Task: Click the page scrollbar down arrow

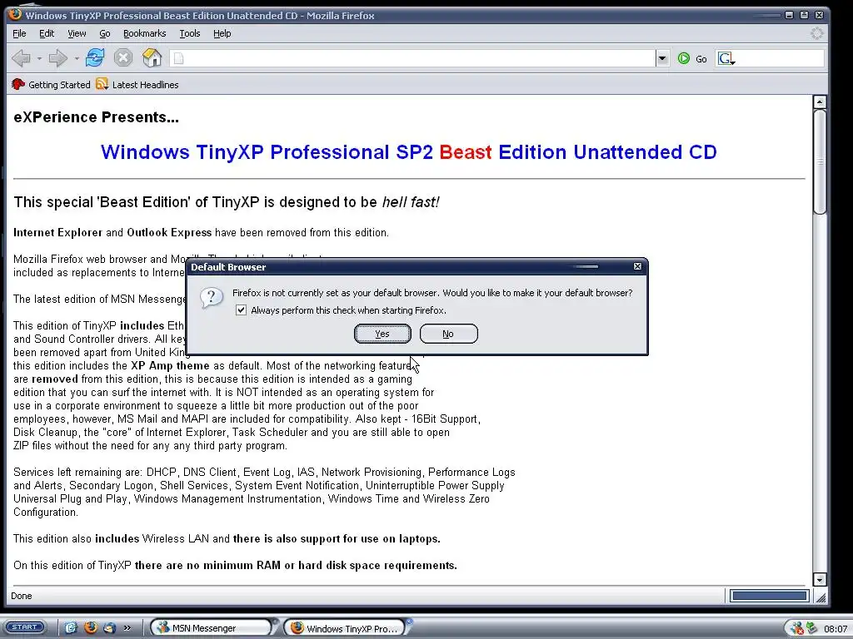Action: pyautogui.click(x=820, y=580)
